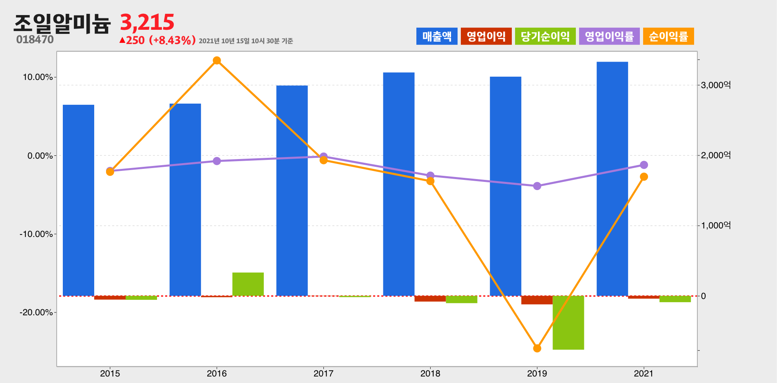Click the 2018 x-axis label
Image resolution: width=783 pixels, height=383 pixels.
coord(430,373)
